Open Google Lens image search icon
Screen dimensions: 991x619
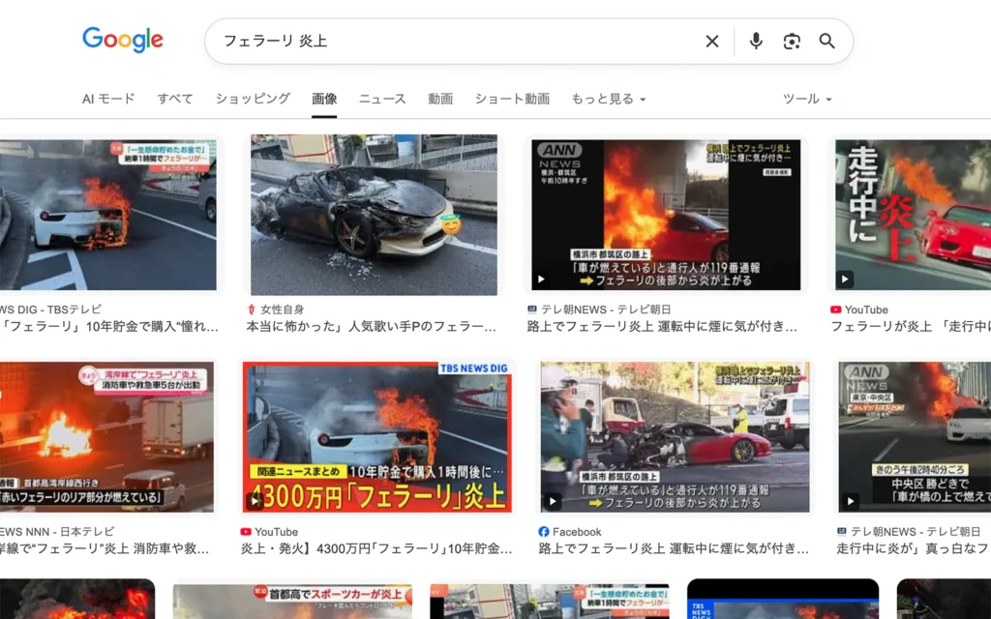792,41
